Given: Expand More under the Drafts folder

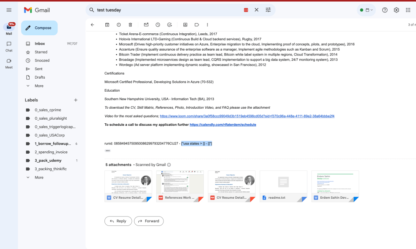Looking at the screenshot, I should click(51, 86).
